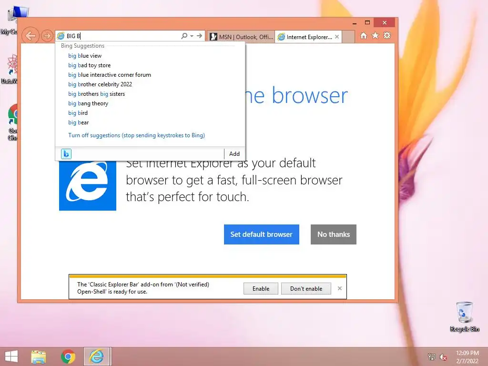Open the Favorites star icon
488x366 pixels.
376,36
